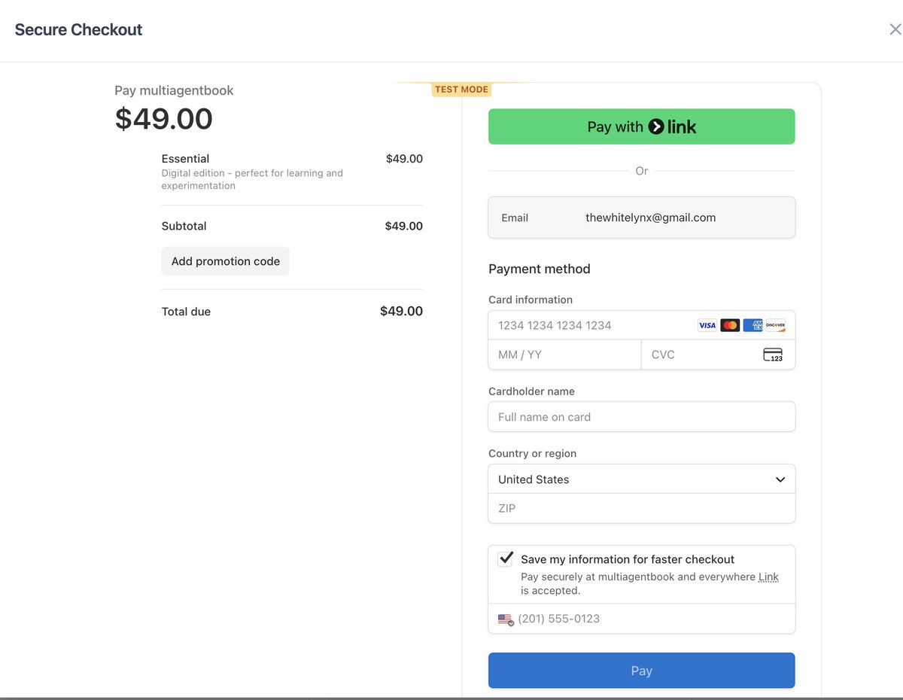Open the United States country dropdown
Screen dimensions: 903x700
(642, 479)
